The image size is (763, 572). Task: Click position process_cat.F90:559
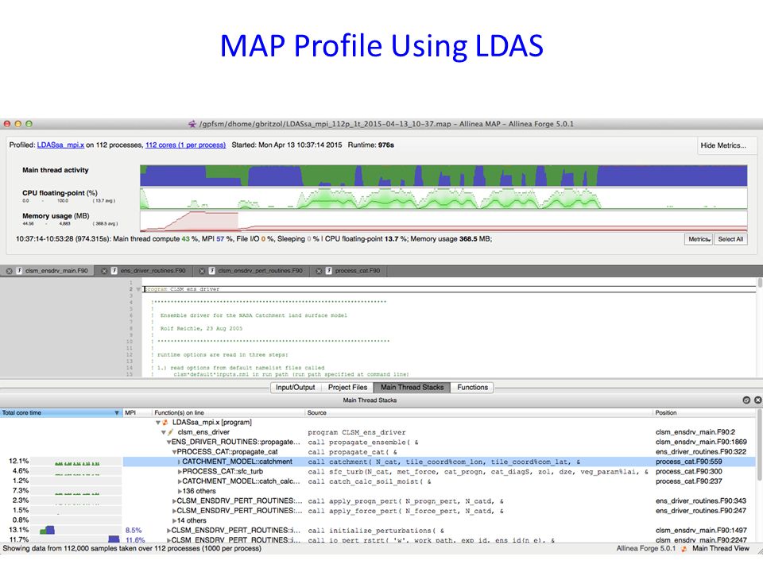pyautogui.click(x=689, y=462)
